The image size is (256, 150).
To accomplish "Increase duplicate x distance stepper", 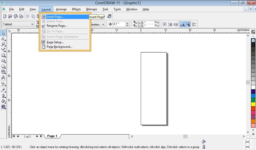I will tap(158, 22).
